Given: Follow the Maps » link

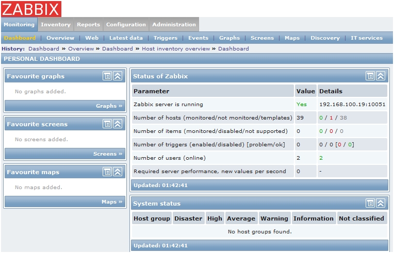Looking at the screenshot, I should point(112,202).
